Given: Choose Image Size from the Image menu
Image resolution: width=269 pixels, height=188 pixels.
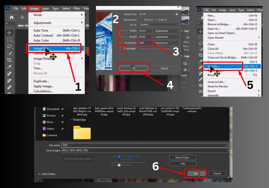Looking at the screenshot, I should coord(57,48).
